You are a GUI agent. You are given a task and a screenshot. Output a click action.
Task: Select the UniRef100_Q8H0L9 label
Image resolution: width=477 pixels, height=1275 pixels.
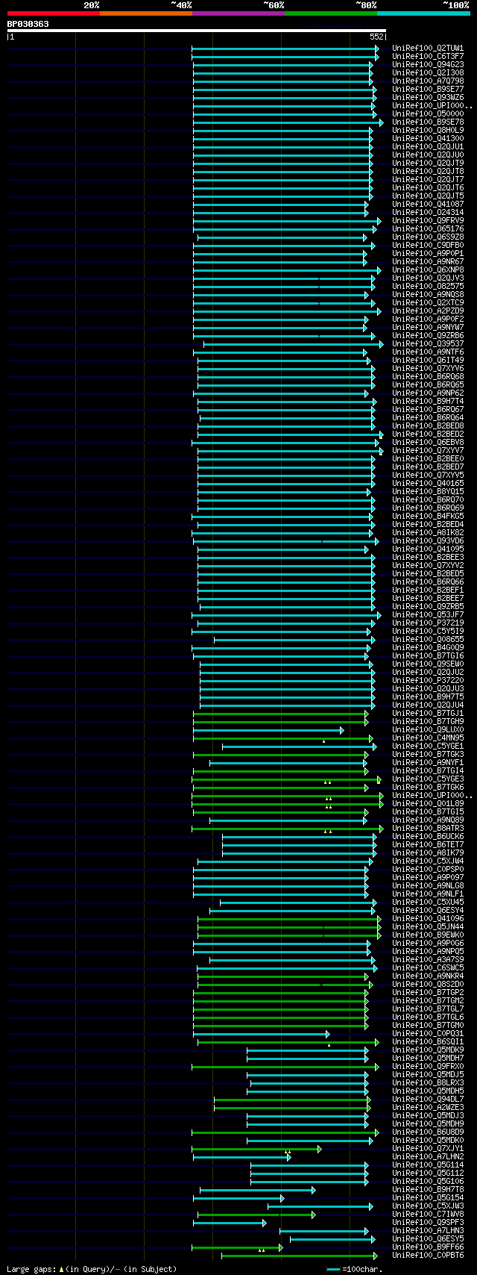click(x=428, y=130)
